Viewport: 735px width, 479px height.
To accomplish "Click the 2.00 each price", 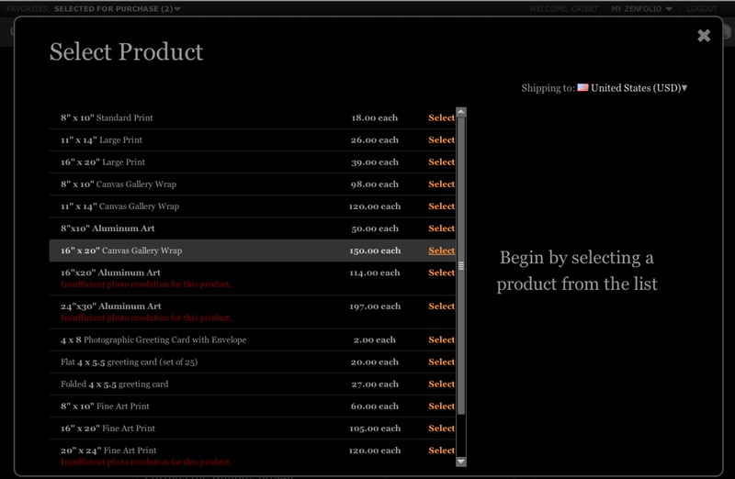I will point(375,340).
